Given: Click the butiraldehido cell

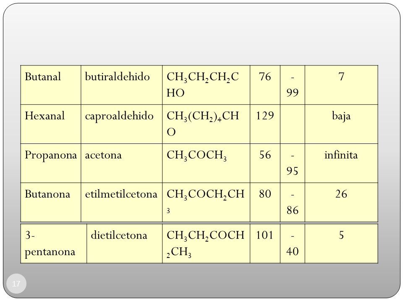Looking at the screenshot, I should [122, 85].
